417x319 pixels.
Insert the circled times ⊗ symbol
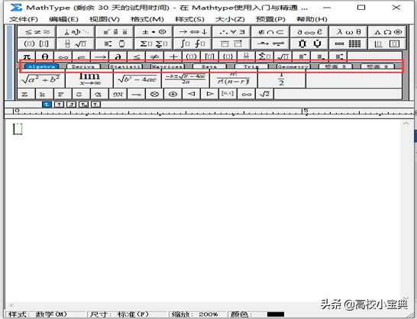pyautogui.click(x=155, y=94)
